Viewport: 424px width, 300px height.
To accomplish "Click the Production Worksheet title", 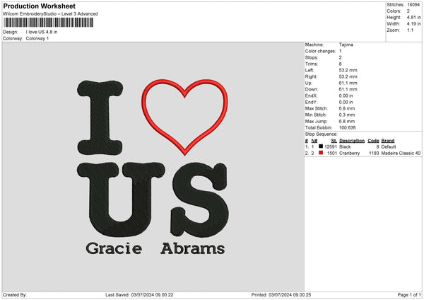I will (39, 6).
